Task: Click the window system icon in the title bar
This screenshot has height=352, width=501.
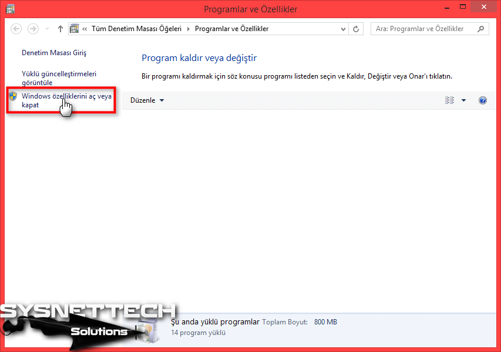Action: click(x=10, y=9)
